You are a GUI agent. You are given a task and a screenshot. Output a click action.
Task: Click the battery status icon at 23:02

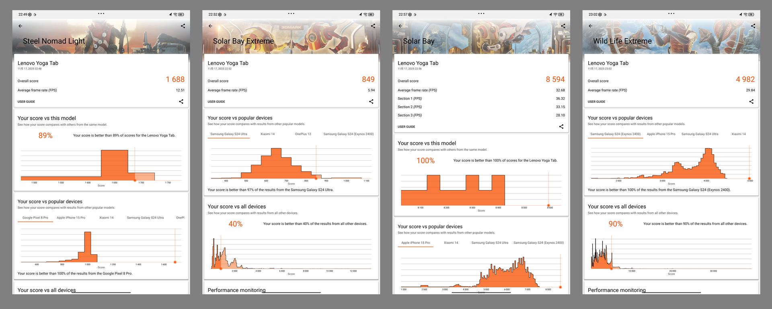pyautogui.click(x=751, y=14)
